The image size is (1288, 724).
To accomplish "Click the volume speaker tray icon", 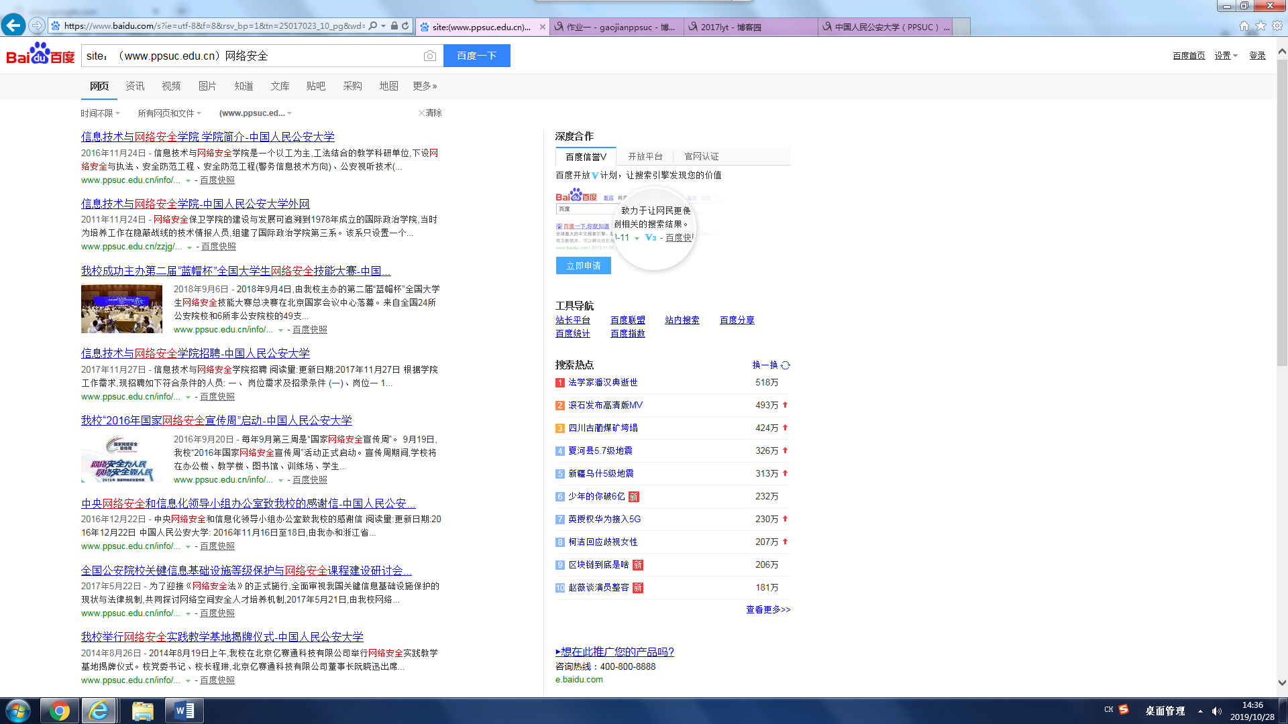I will [x=1216, y=711].
